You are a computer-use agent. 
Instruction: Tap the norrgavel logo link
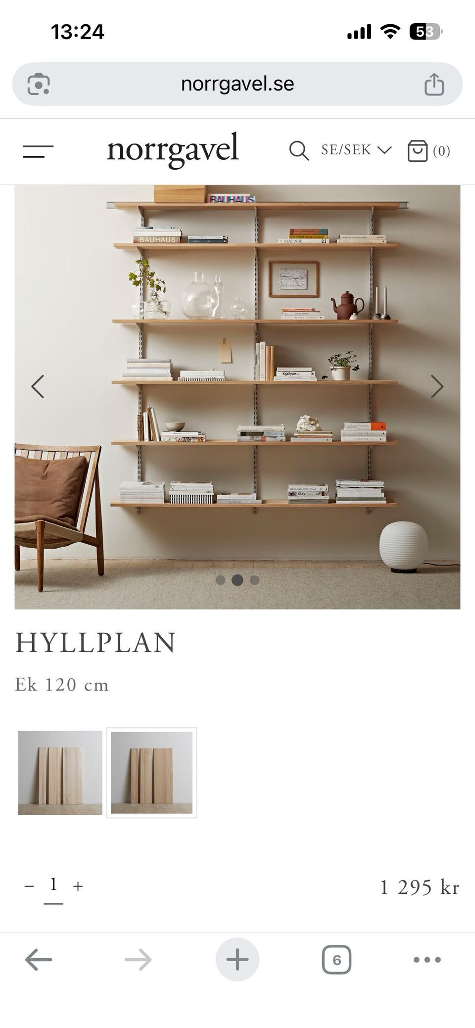pos(173,150)
